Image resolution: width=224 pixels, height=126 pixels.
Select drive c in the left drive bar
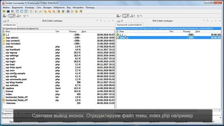(x=5, y=16)
